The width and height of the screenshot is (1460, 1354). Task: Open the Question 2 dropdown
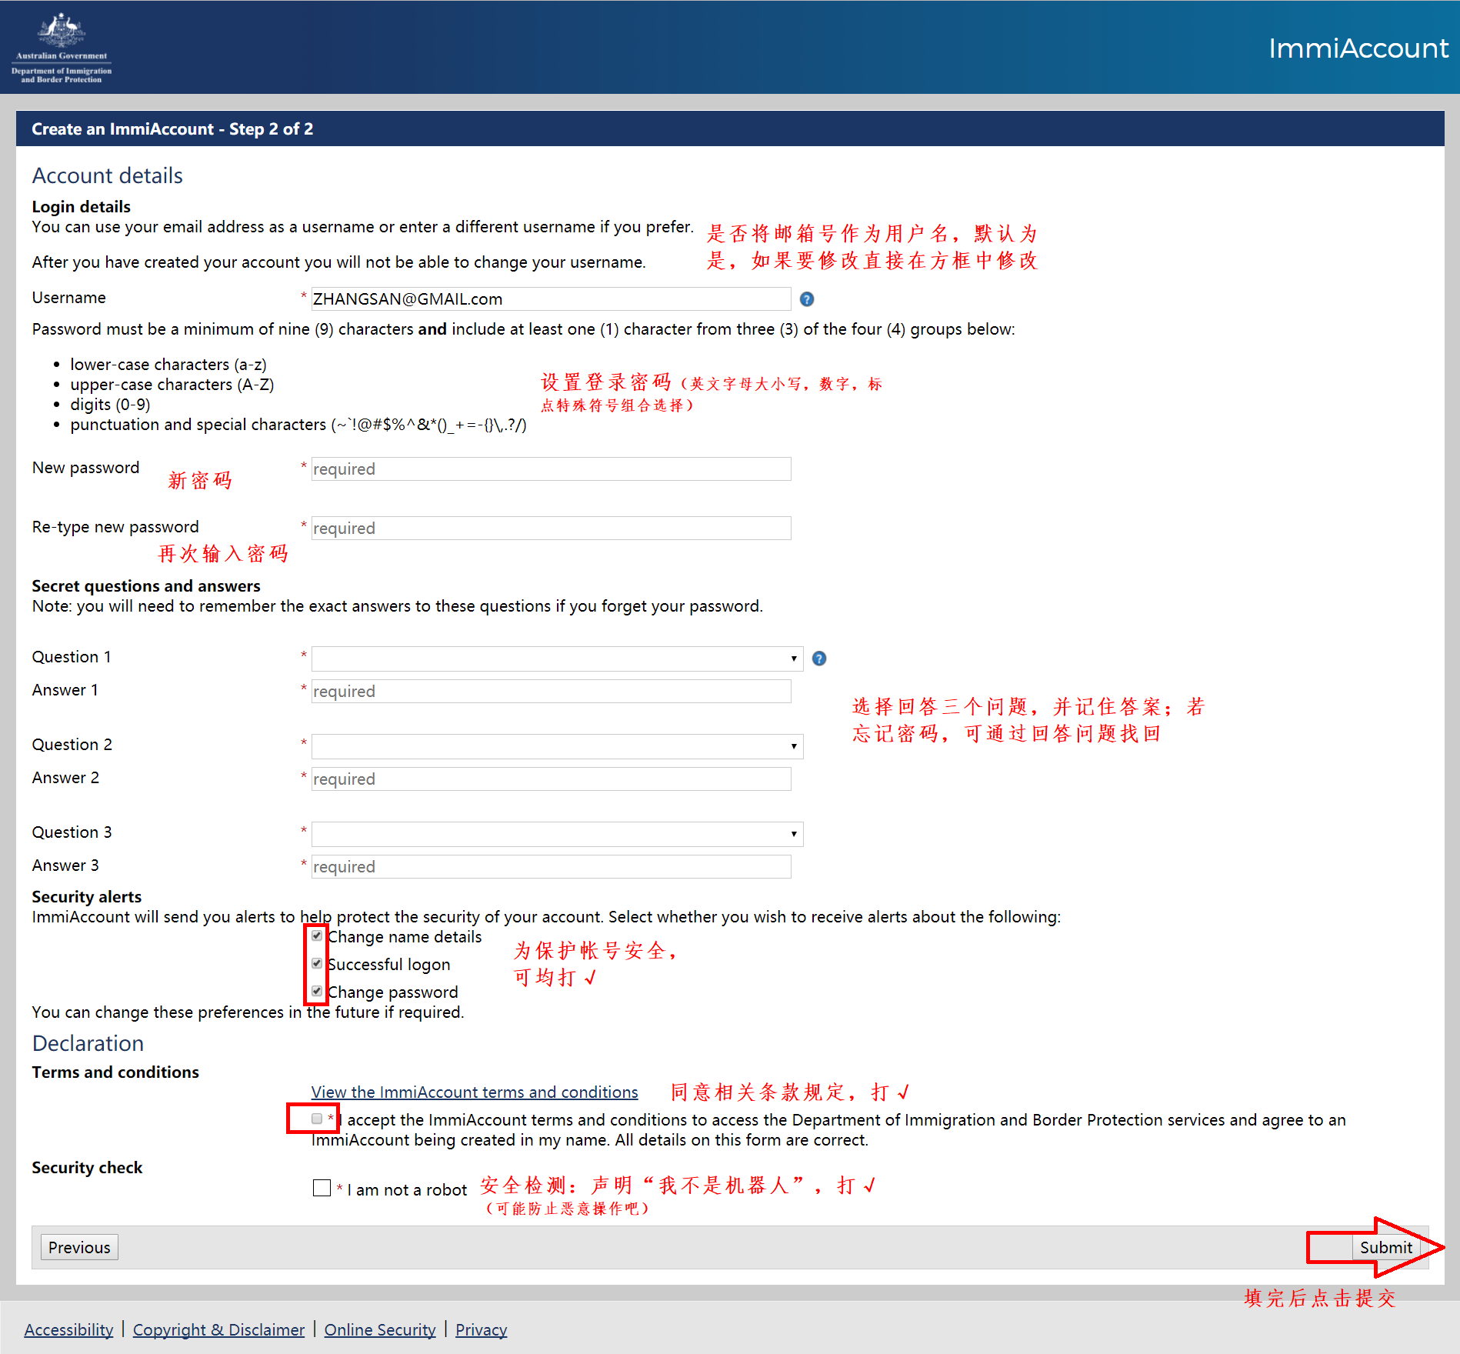pyautogui.click(x=557, y=746)
